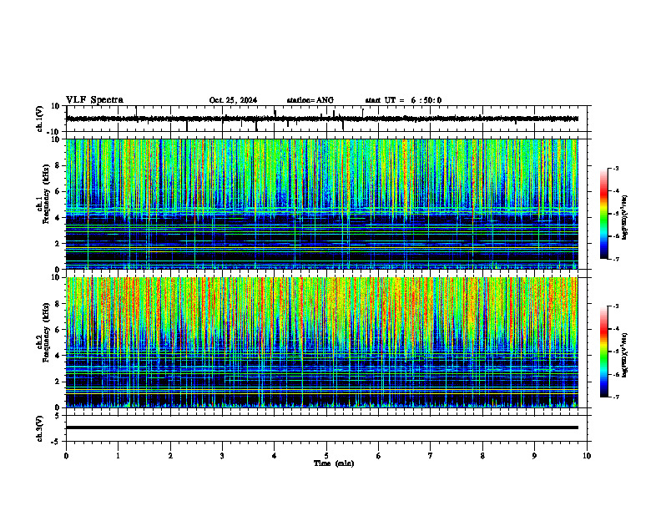
Task: Click time axis tick label "1"
Action: point(118,456)
